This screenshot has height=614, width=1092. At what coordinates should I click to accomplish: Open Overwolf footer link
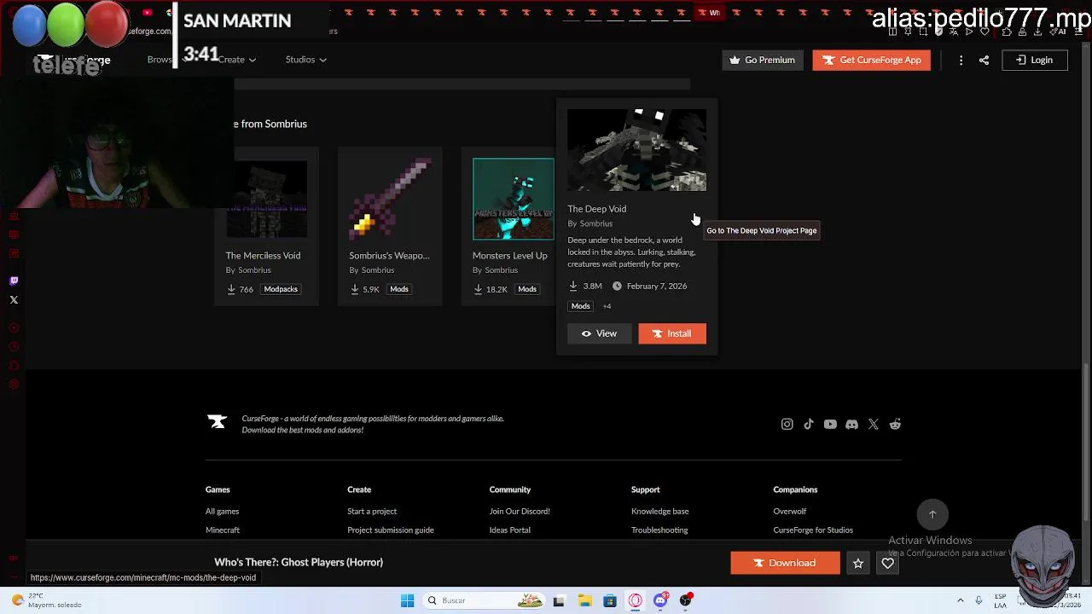[x=790, y=512]
